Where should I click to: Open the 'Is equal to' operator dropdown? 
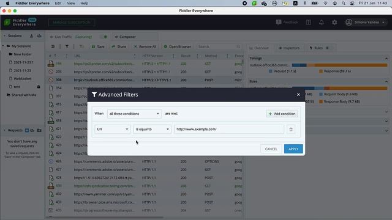pos(152,129)
